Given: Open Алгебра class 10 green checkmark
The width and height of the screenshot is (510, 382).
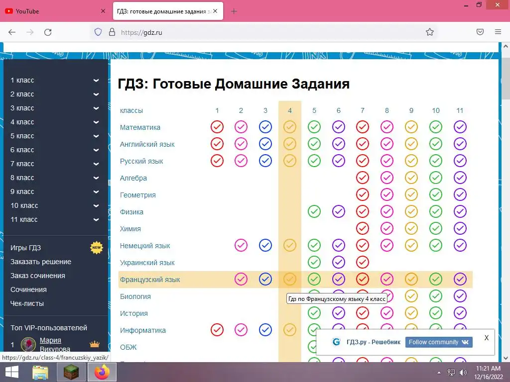Looking at the screenshot, I should [436, 178].
